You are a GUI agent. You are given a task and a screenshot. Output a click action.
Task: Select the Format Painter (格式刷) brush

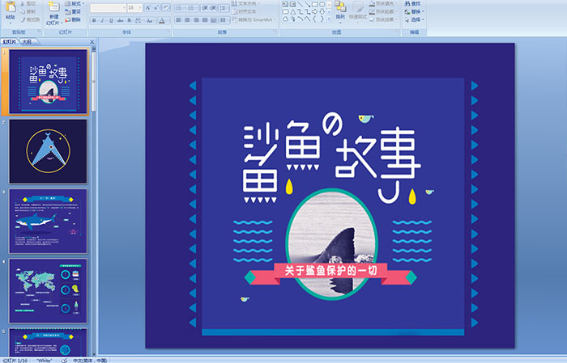coord(23,20)
